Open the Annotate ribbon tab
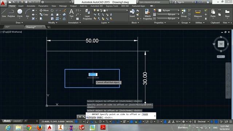 click(x=31, y=6)
